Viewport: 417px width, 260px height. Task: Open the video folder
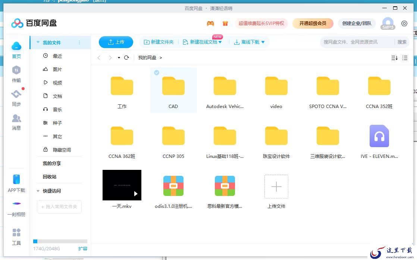pyautogui.click(x=276, y=86)
